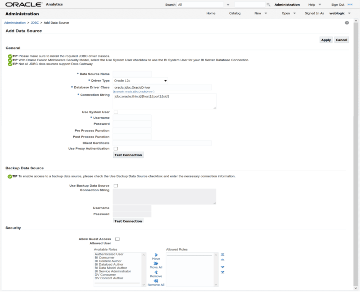Image resolution: width=360 pixels, height=292 pixels.
Task: Click the Database Driver Class field
Action: (x=162, y=88)
